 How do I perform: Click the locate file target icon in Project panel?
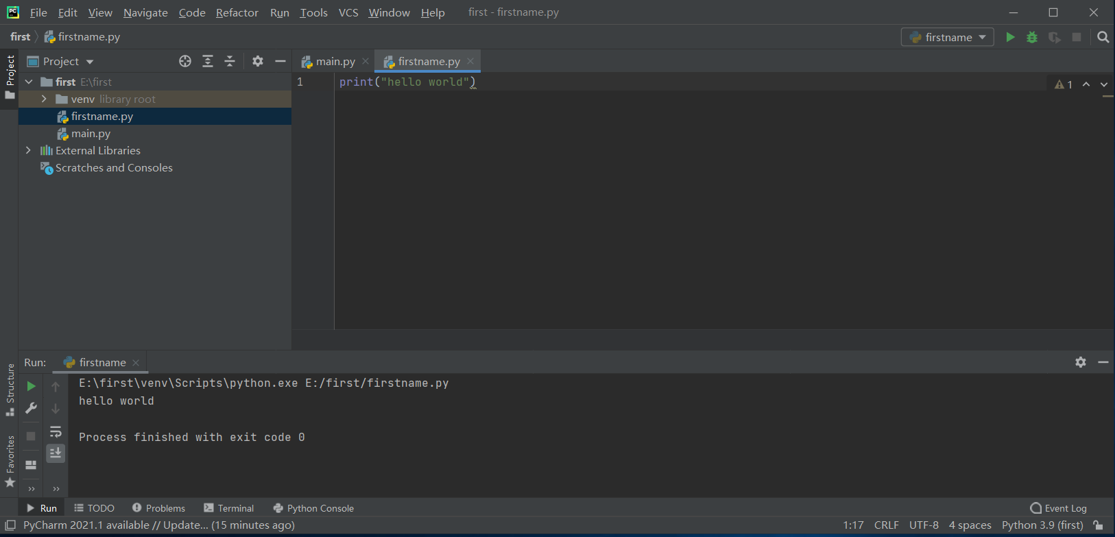(x=185, y=61)
